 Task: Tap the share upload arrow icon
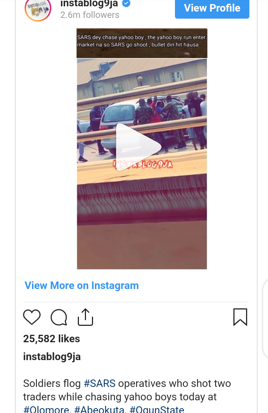click(x=86, y=317)
